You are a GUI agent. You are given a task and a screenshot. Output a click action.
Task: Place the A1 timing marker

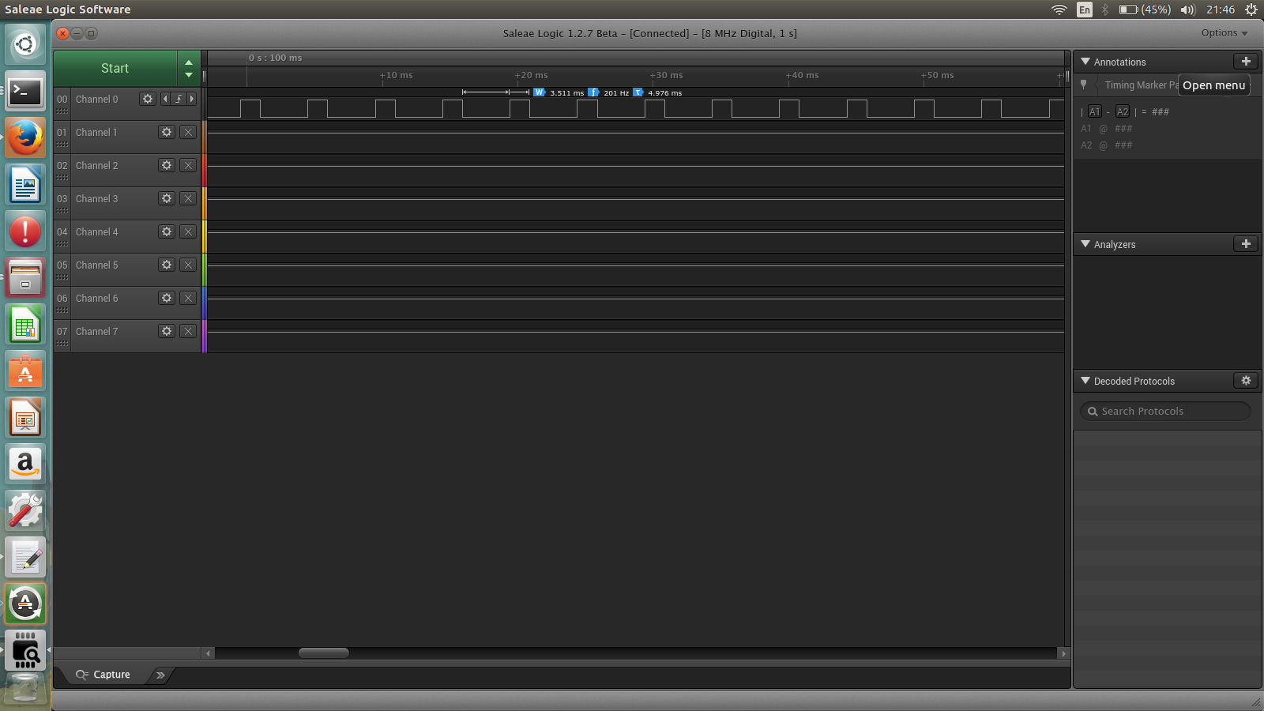tap(1094, 111)
